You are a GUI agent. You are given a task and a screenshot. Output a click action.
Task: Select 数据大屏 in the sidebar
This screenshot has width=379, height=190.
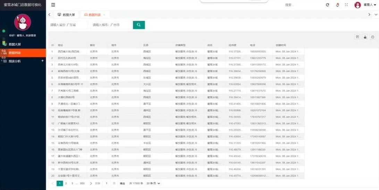click(x=15, y=44)
